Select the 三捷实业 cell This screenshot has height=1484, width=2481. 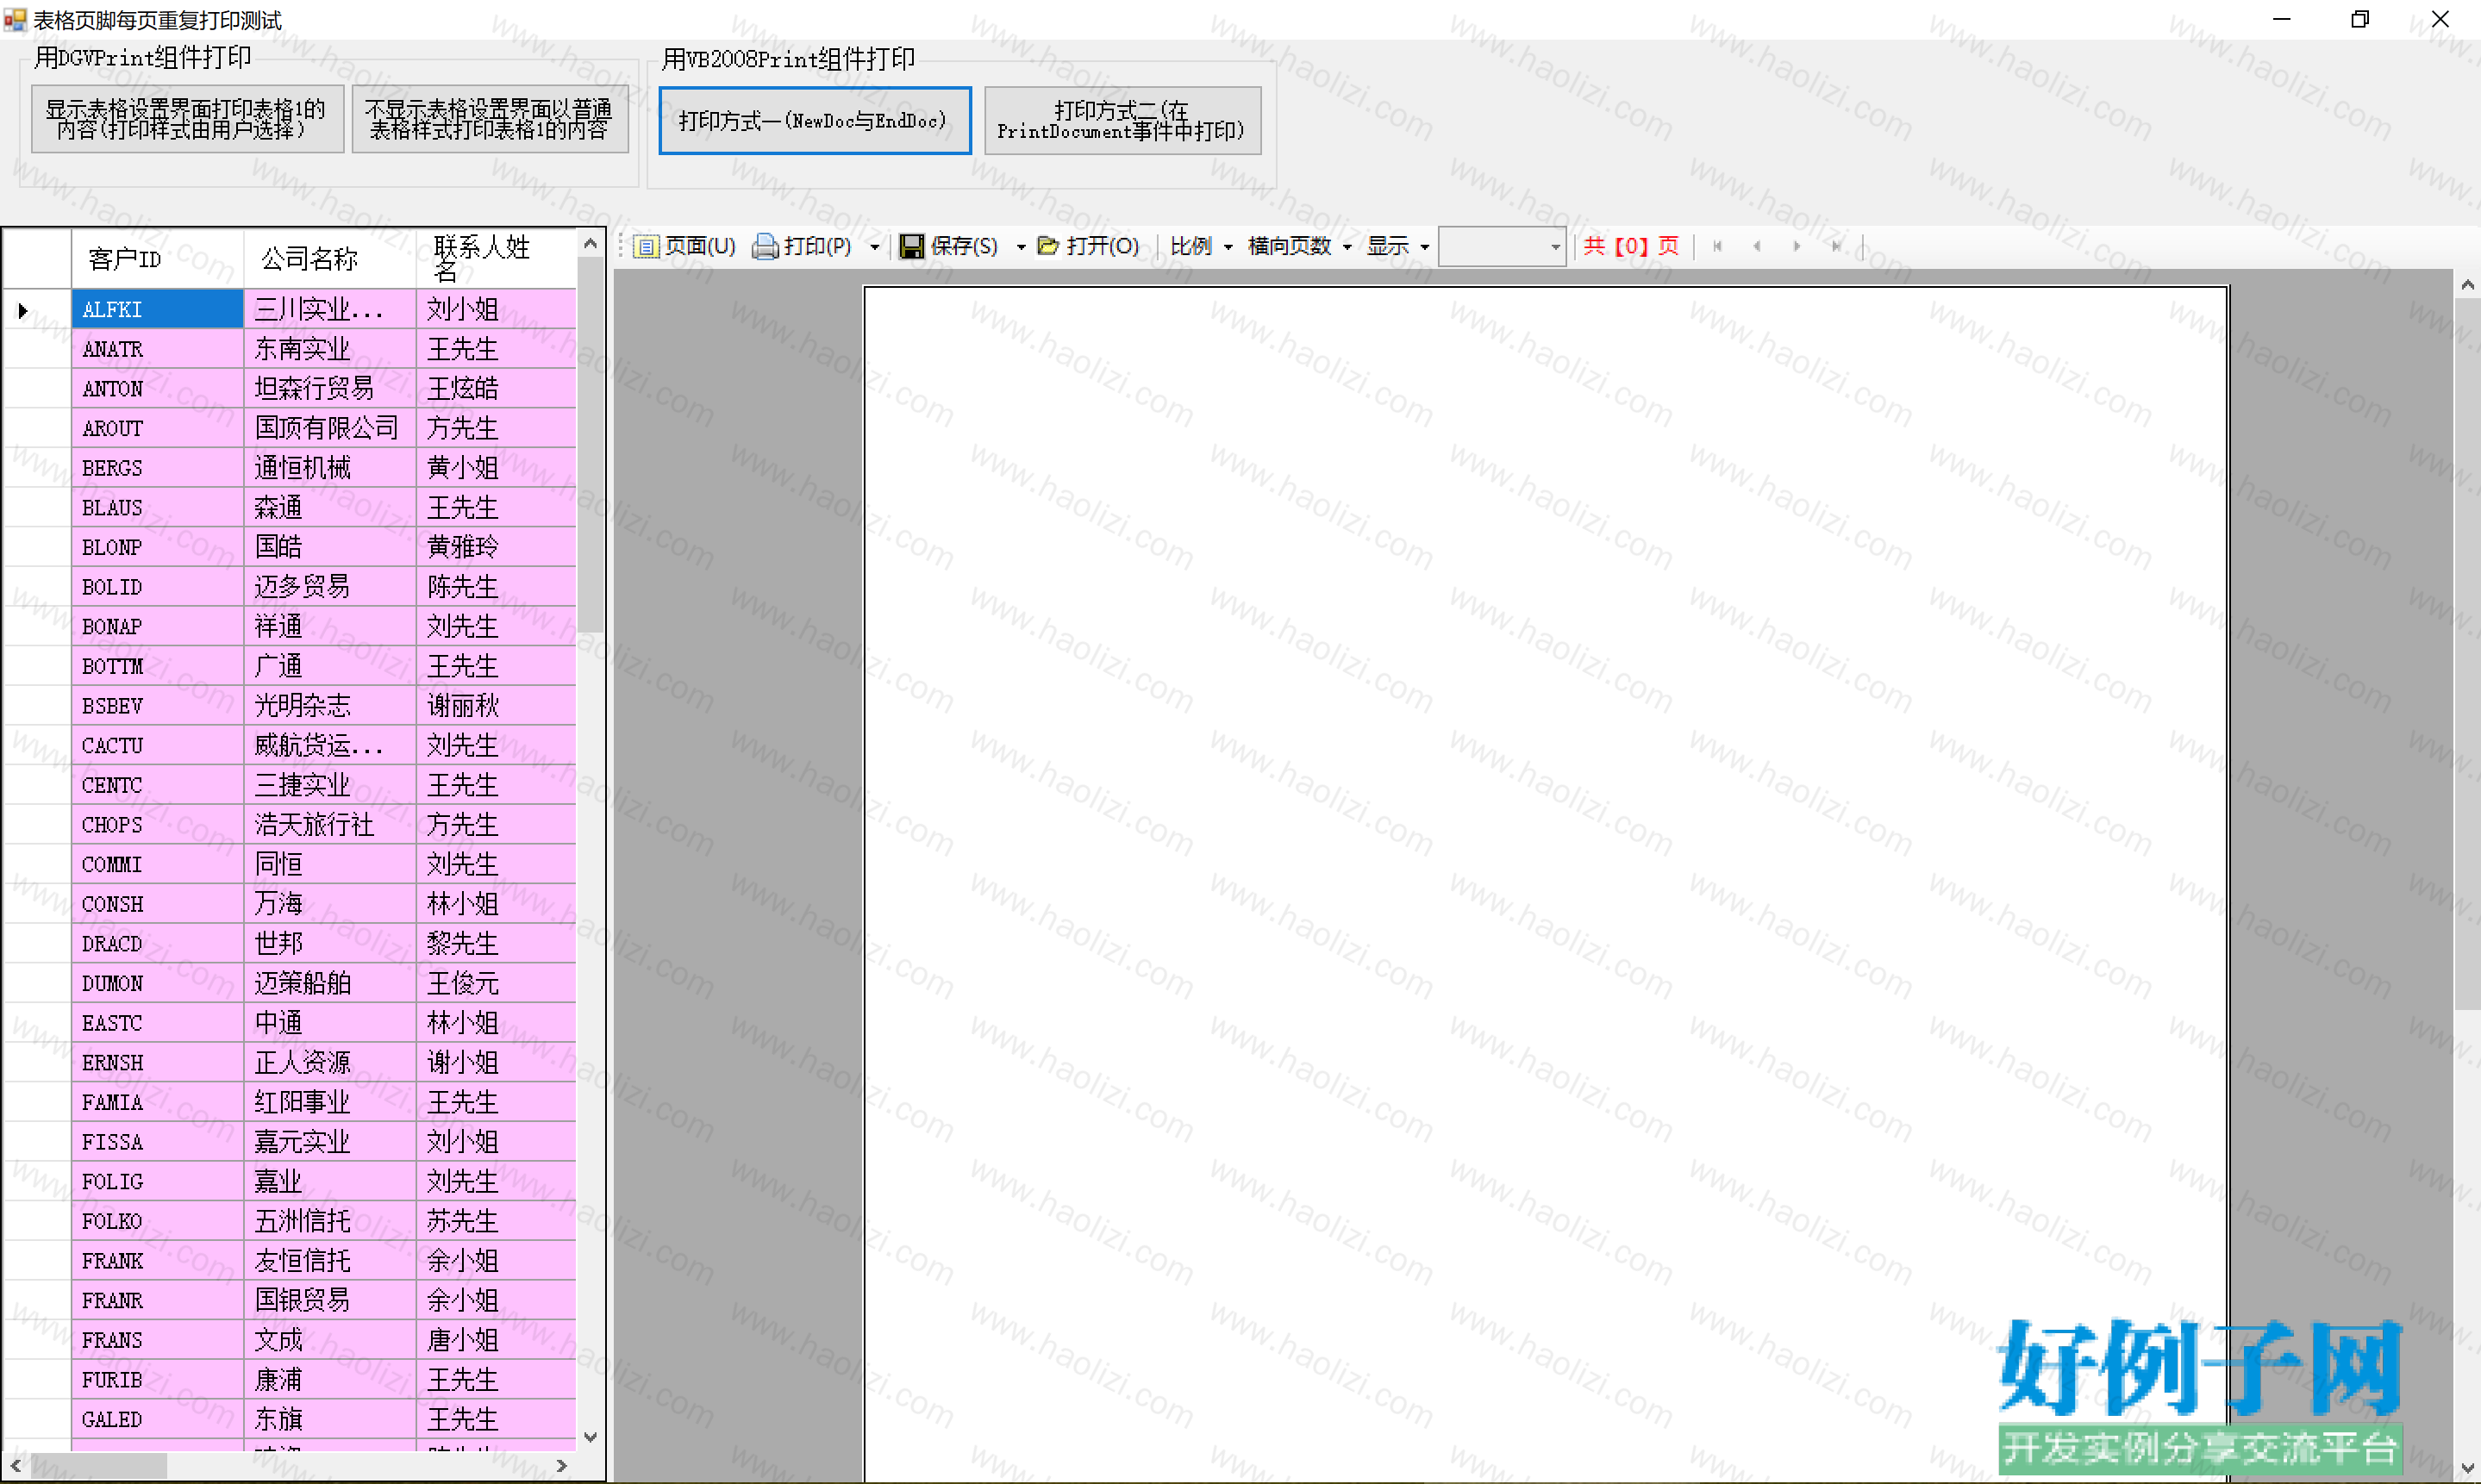point(330,785)
